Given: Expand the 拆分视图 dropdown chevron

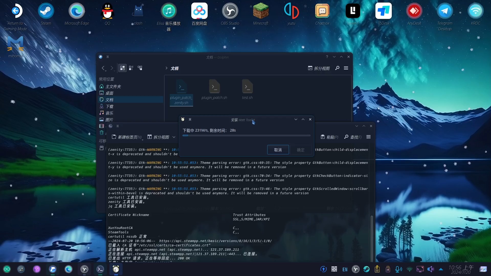Looking at the screenshot, I should tap(174, 137).
